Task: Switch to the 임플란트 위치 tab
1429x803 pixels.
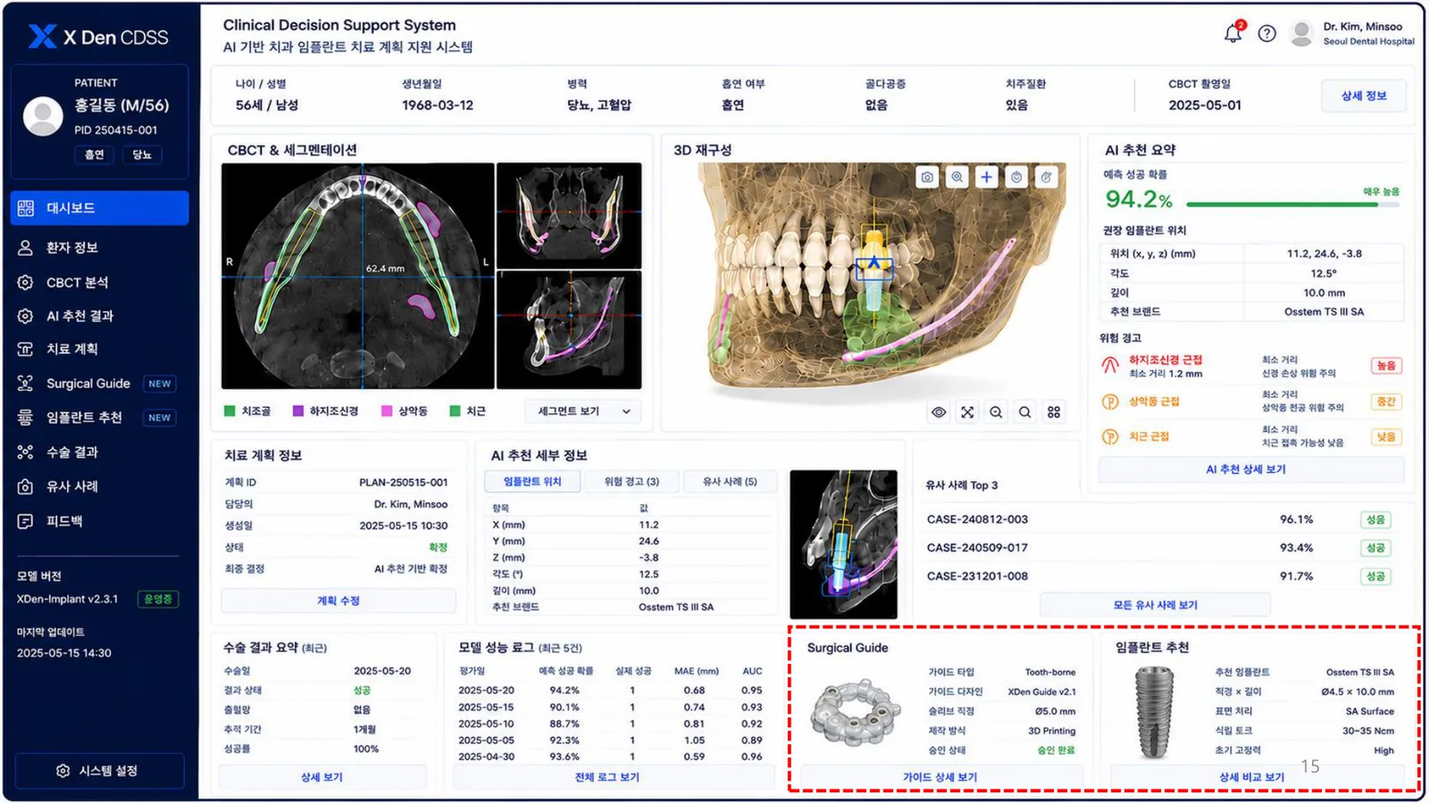Action: click(x=532, y=482)
